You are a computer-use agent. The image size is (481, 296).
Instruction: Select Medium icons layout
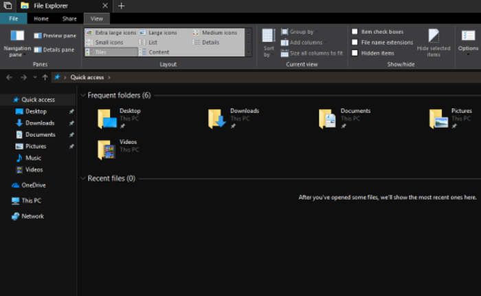click(x=215, y=32)
